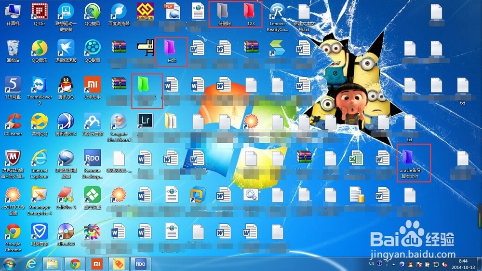The width and height of the screenshot is (482, 271).
Task: Select the oracle备份脚本文件 folder
Action: tap(410, 164)
